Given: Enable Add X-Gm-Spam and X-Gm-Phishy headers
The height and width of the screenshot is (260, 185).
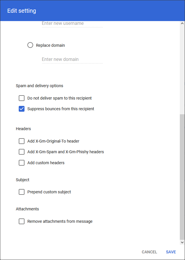Looking at the screenshot, I should tap(22, 152).
